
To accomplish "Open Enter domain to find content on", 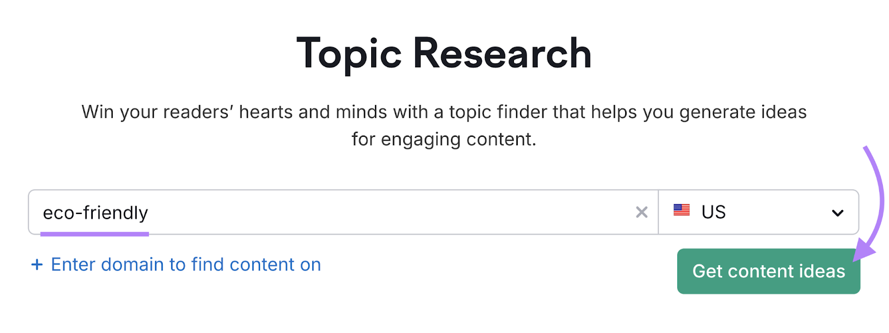I will click(x=185, y=264).
